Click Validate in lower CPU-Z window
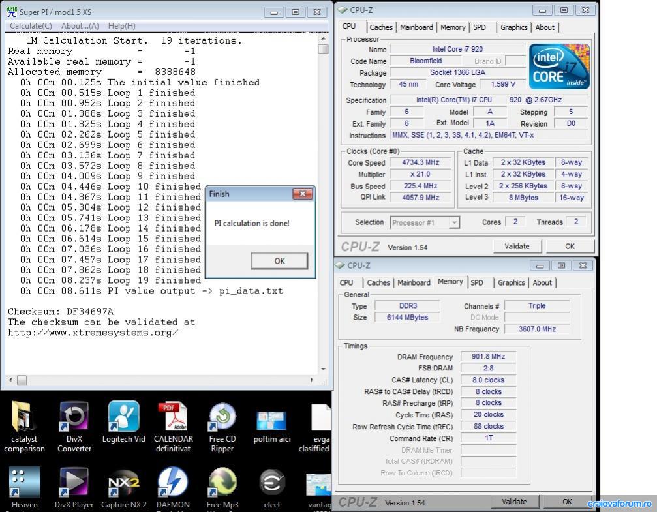This screenshot has height=512, width=657. (515, 502)
